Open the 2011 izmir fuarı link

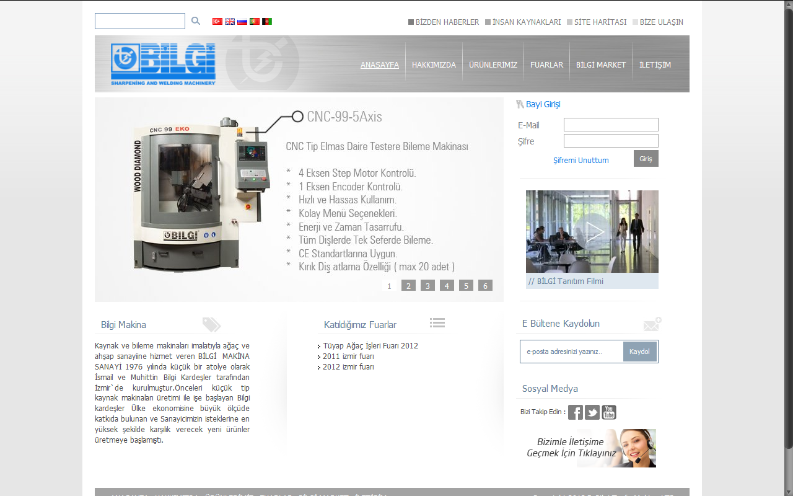[348, 356]
